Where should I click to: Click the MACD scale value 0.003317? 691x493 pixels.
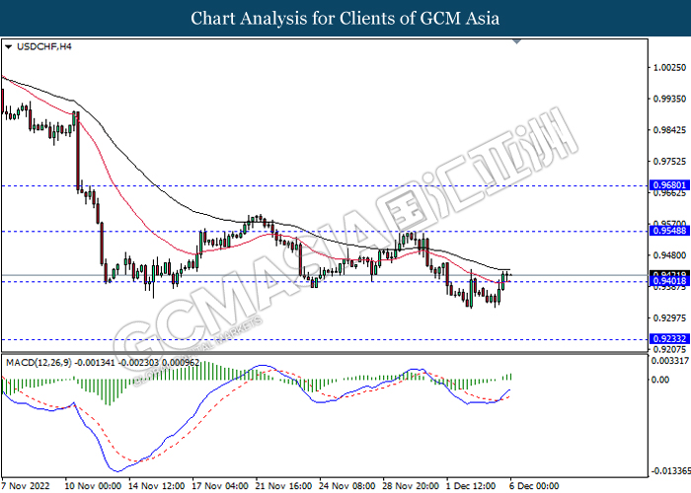670,361
